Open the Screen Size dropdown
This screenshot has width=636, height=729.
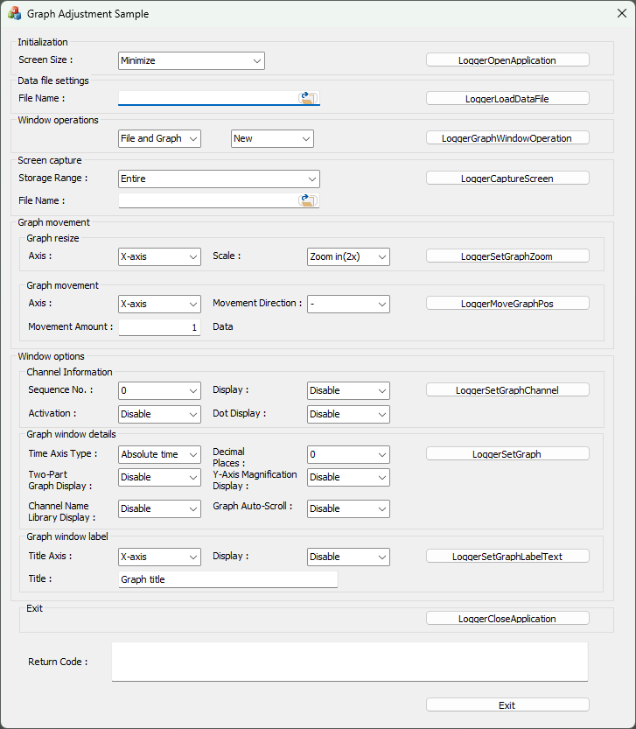[x=191, y=60]
